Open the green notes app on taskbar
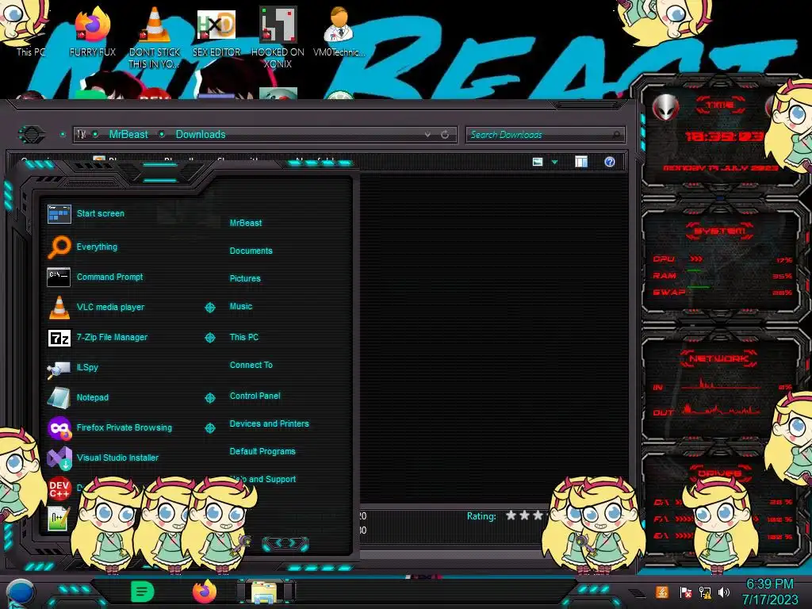Image resolution: width=812 pixels, height=609 pixels. 143,592
